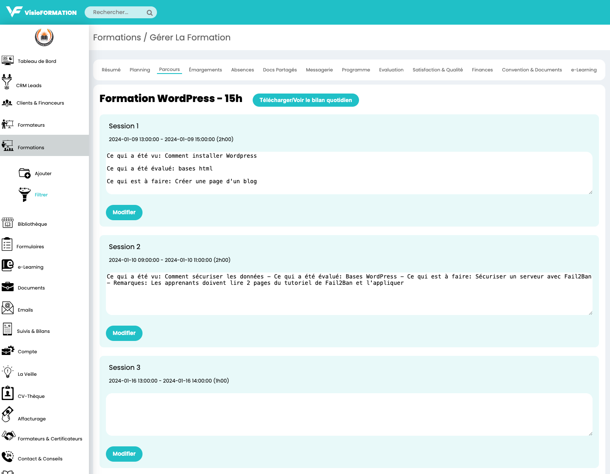Click the Formulaires checklist icon
610x474 pixels.
[x=7, y=244]
